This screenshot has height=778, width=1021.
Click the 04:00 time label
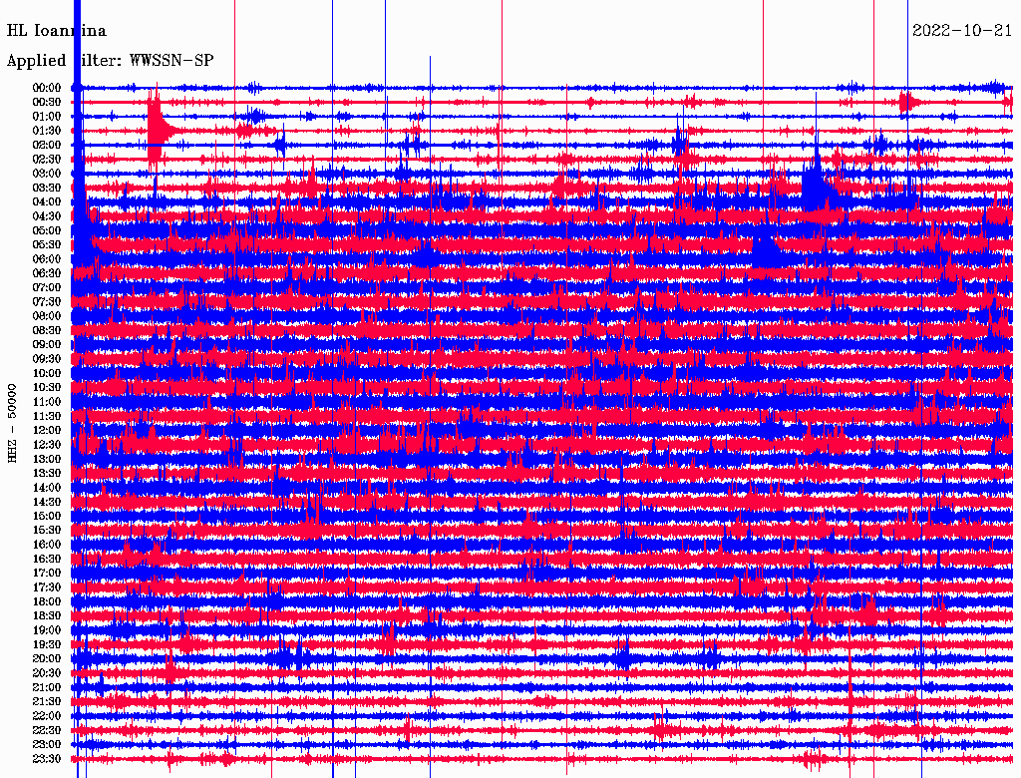tap(47, 202)
